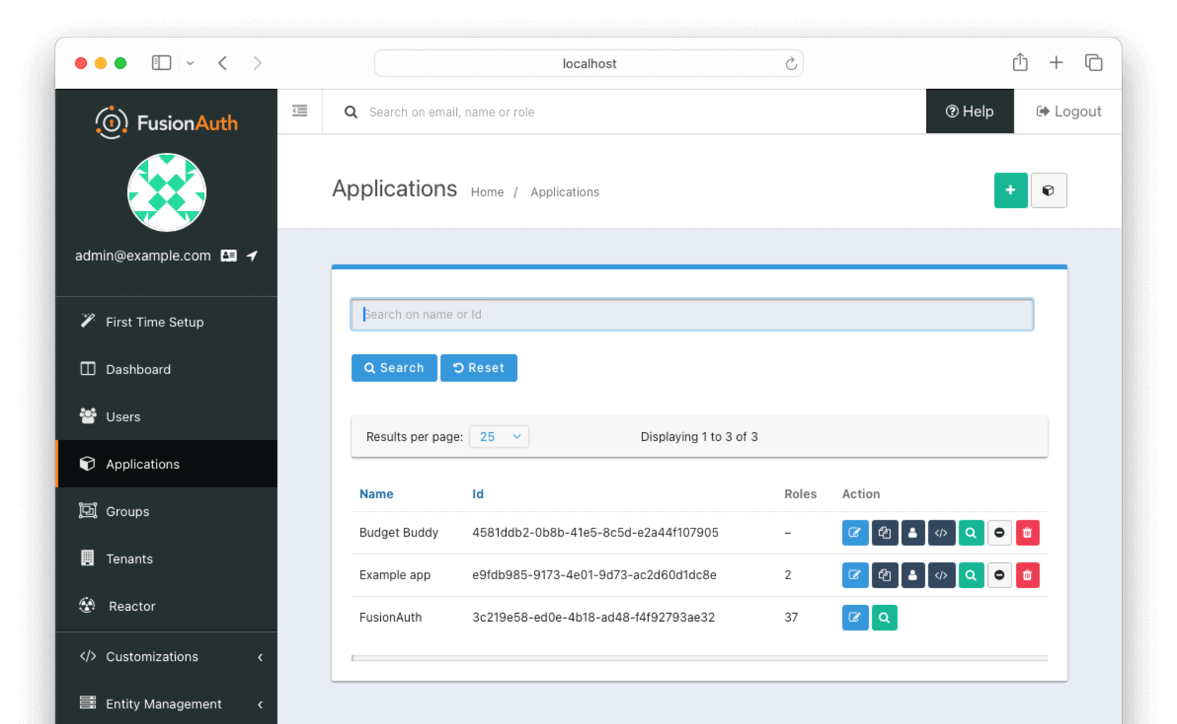Screen dimensions: 1177x724
Task: Go back in Safari browser
Action: tap(223, 63)
